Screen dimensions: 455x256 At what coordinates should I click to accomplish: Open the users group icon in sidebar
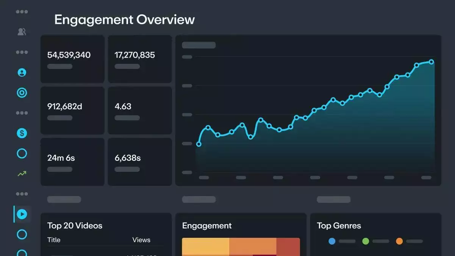22,32
